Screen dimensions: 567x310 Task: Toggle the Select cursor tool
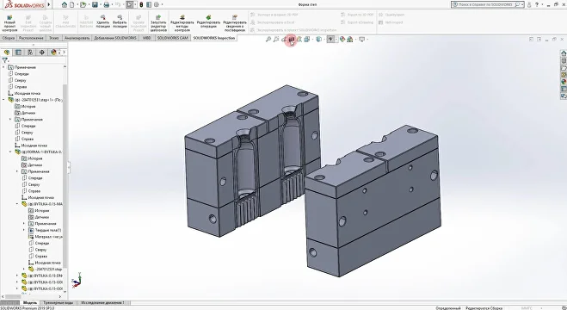click(129, 4)
